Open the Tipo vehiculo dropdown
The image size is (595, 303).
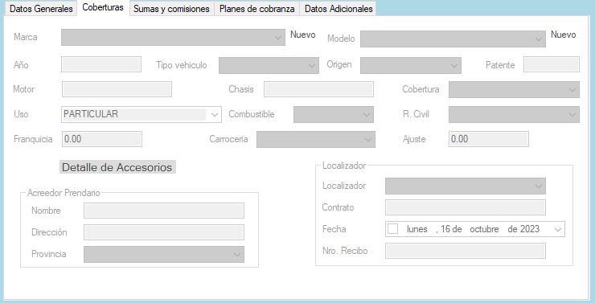click(269, 65)
